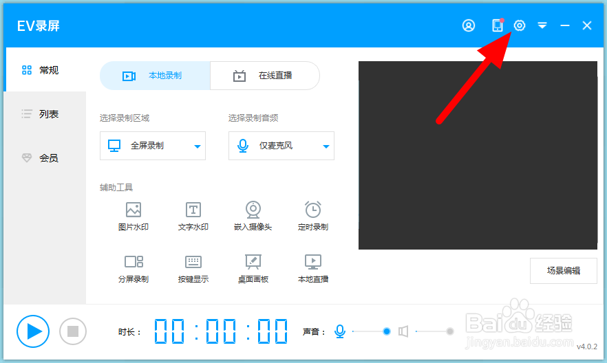Open the title bar dropdown menu icon

click(542, 25)
